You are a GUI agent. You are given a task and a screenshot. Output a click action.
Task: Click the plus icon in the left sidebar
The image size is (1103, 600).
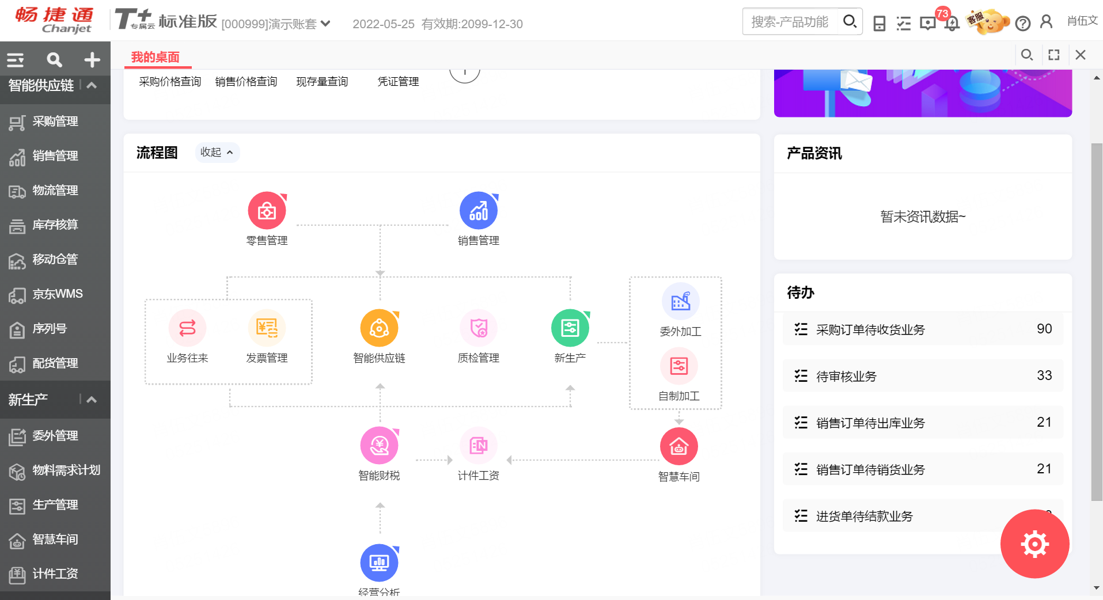pos(92,59)
